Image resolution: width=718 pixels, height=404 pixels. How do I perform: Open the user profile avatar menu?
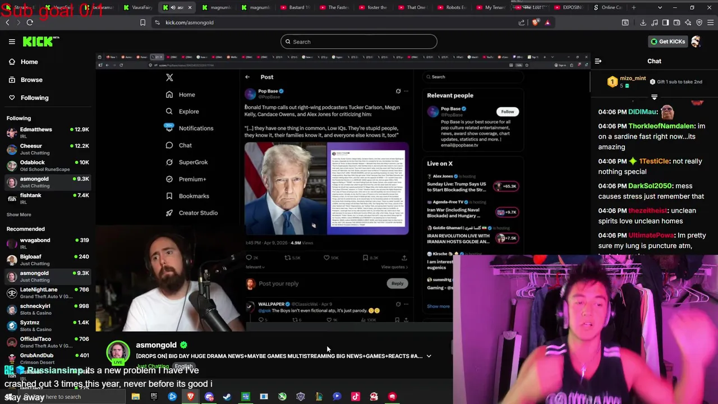[x=696, y=42]
